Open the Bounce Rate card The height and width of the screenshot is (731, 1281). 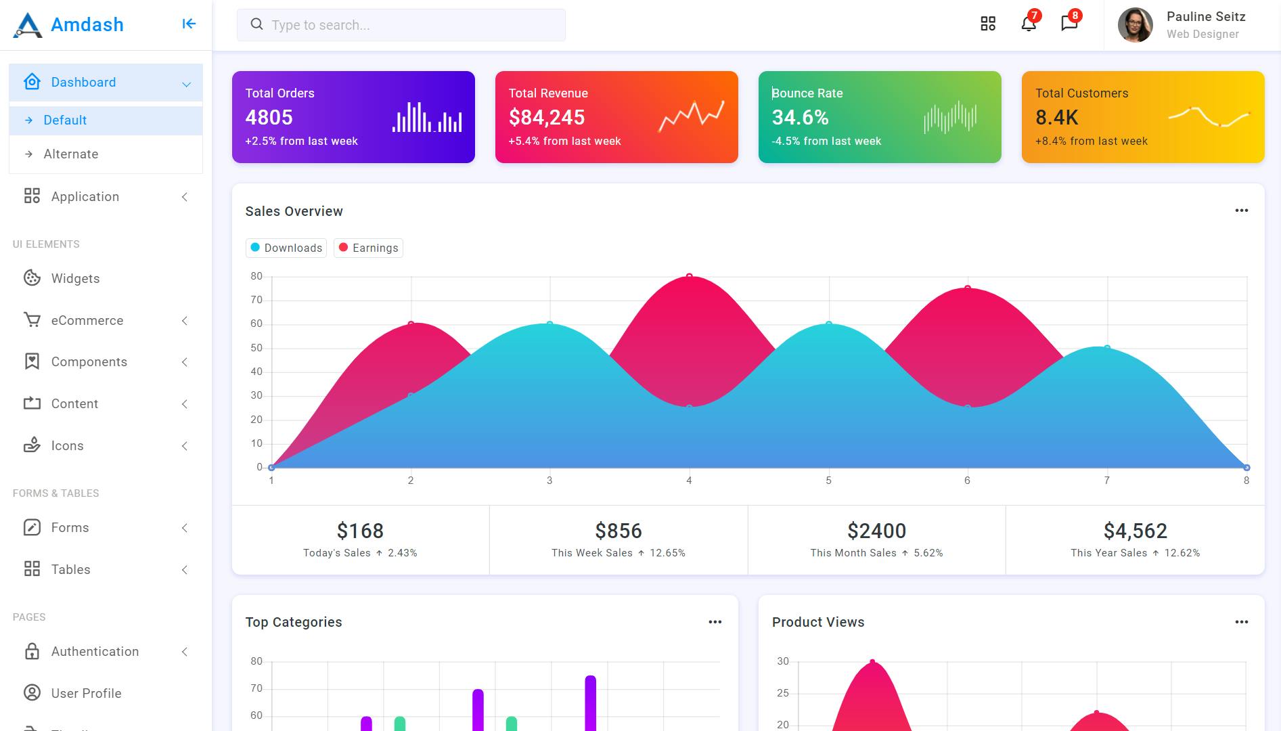(x=880, y=117)
